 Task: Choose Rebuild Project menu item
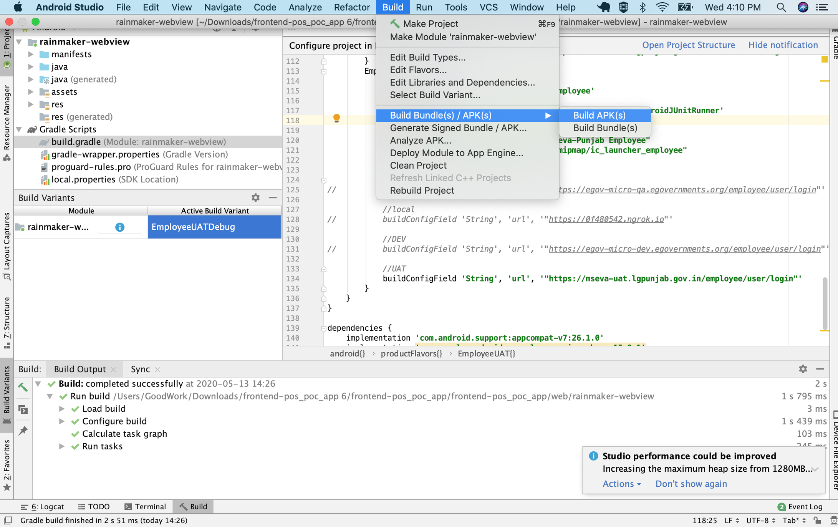467,191
